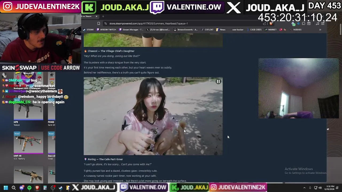Open the network tray icon
Image resolution: width=342 pixels, height=192 pixels.
coord(316,188)
